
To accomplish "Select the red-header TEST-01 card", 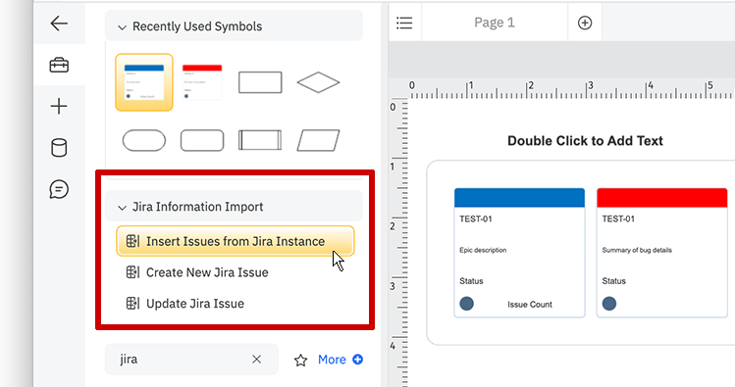I will (x=661, y=253).
